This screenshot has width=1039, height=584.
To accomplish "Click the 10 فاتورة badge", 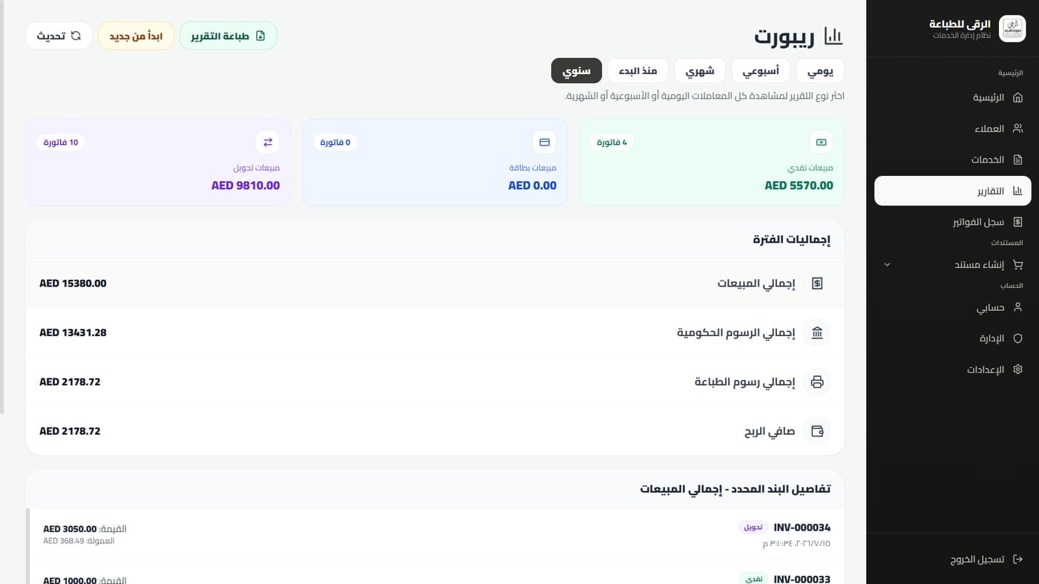I will pyautogui.click(x=60, y=142).
